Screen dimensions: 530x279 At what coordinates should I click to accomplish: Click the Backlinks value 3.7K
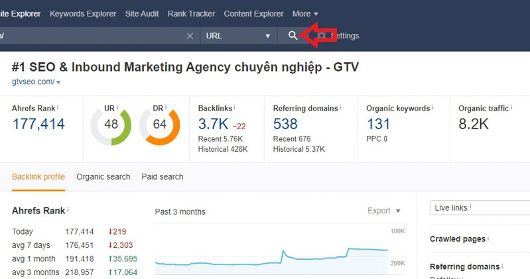[213, 124]
